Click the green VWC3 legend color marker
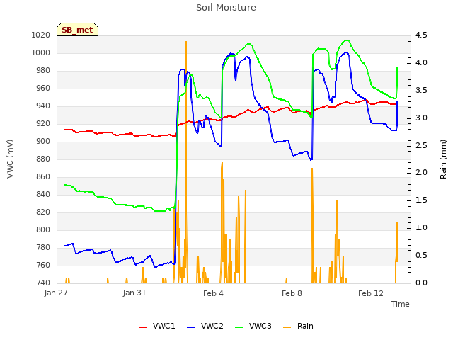The width and height of the screenshot is (453, 340). point(239,327)
